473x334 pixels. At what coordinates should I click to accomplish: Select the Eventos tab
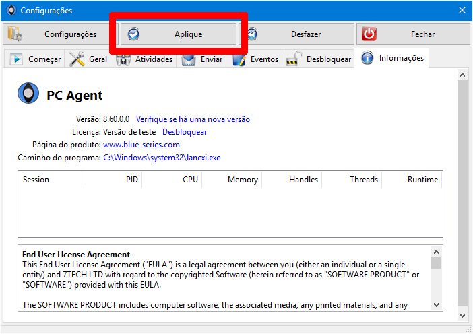coord(255,59)
